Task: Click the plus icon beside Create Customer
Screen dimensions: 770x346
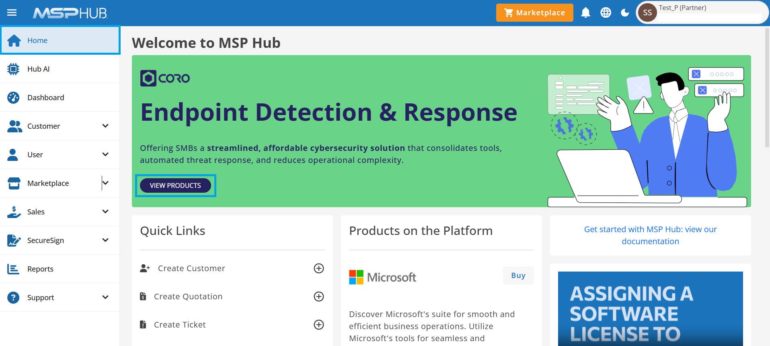Action: pos(319,268)
